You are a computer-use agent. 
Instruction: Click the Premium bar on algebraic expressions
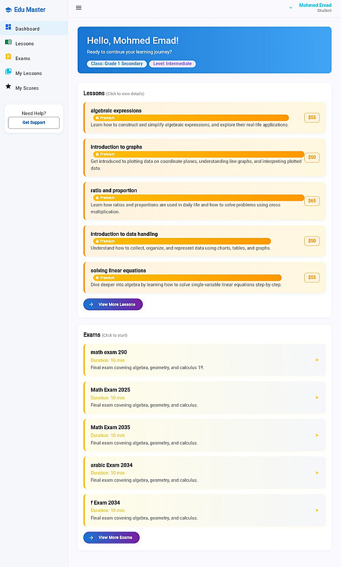(191, 118)
